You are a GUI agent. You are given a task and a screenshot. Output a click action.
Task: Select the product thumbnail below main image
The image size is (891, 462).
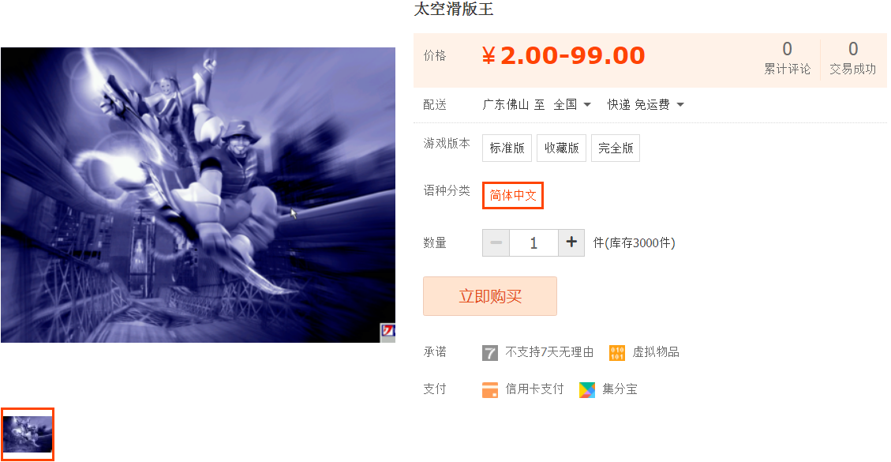[28, 434]
